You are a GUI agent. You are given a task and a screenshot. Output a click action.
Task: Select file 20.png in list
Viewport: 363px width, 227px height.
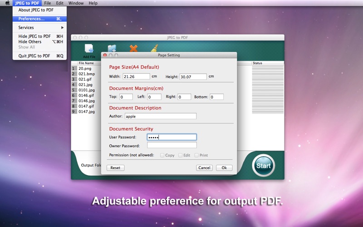(85, 69)
